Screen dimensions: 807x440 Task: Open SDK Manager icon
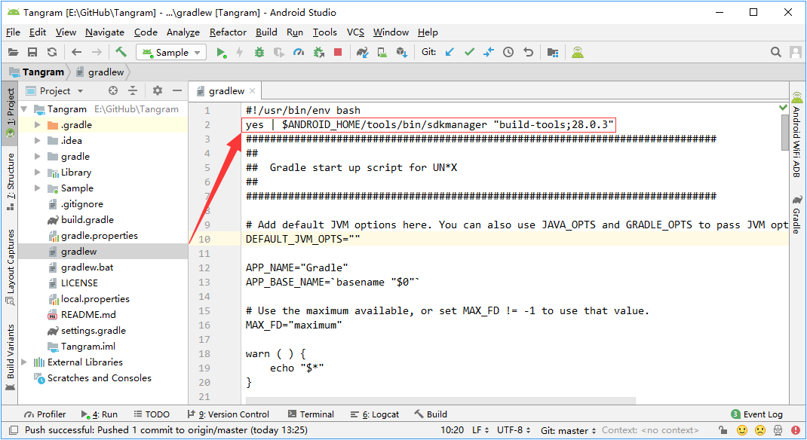(402, 53)
